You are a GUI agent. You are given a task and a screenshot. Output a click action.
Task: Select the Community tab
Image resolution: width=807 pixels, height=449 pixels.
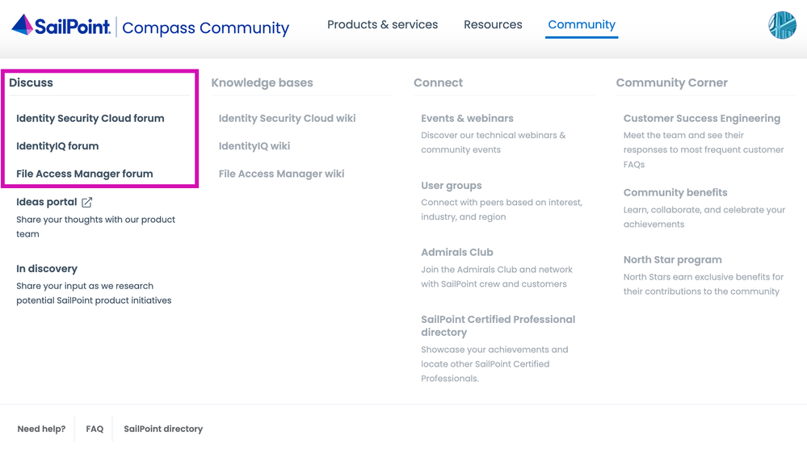[581, 25]
